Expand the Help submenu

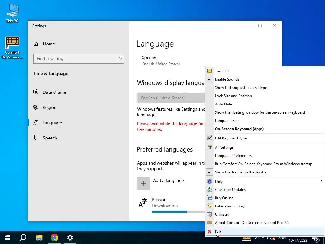(265, 181)
